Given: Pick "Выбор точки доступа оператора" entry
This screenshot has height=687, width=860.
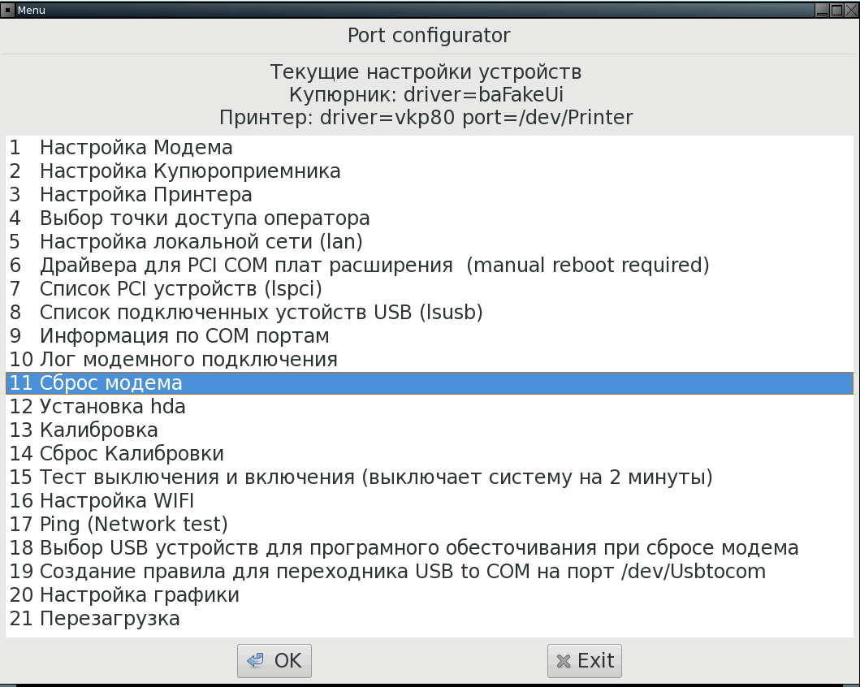Looking at the screenshot, I should tap(205, 218).
